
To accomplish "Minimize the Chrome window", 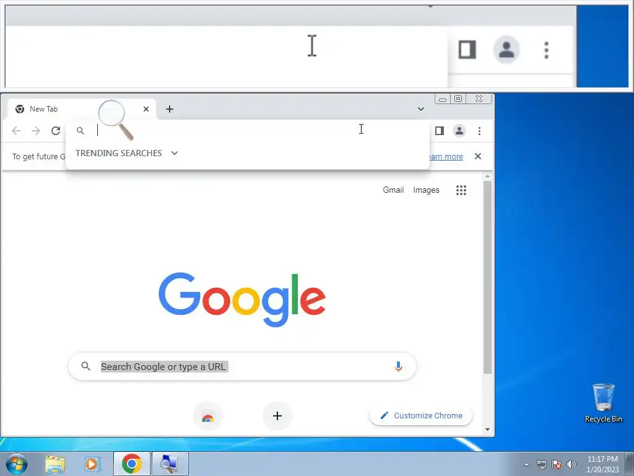I will click(442, 99).
